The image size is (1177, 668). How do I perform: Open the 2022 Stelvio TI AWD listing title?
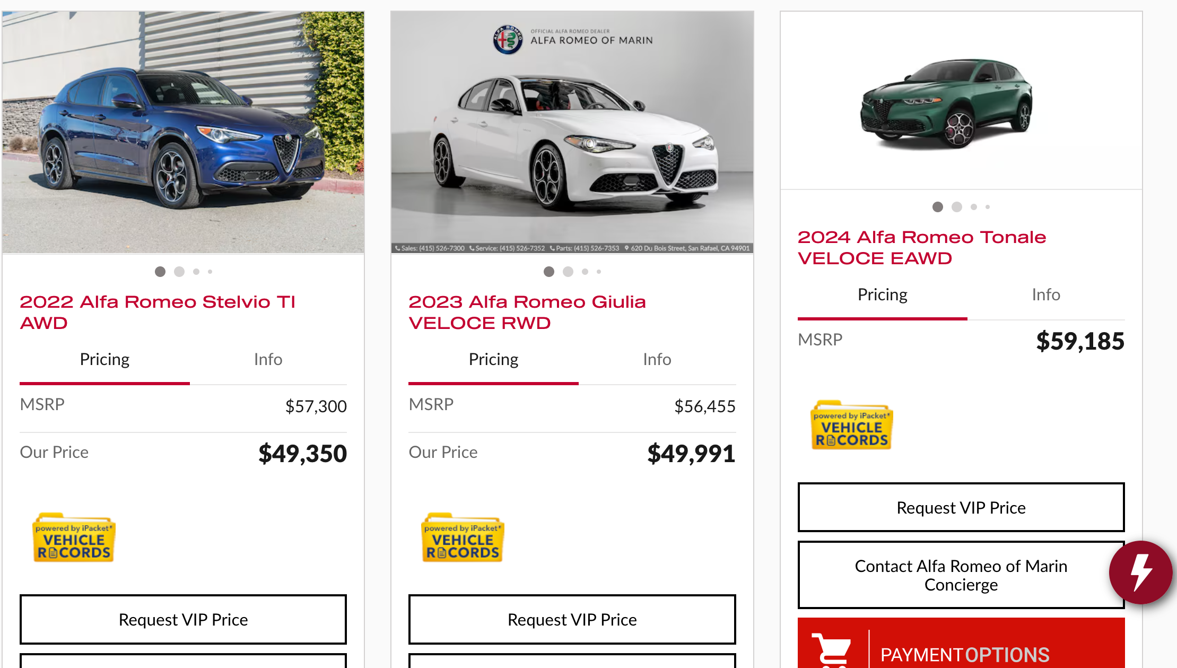158,312
